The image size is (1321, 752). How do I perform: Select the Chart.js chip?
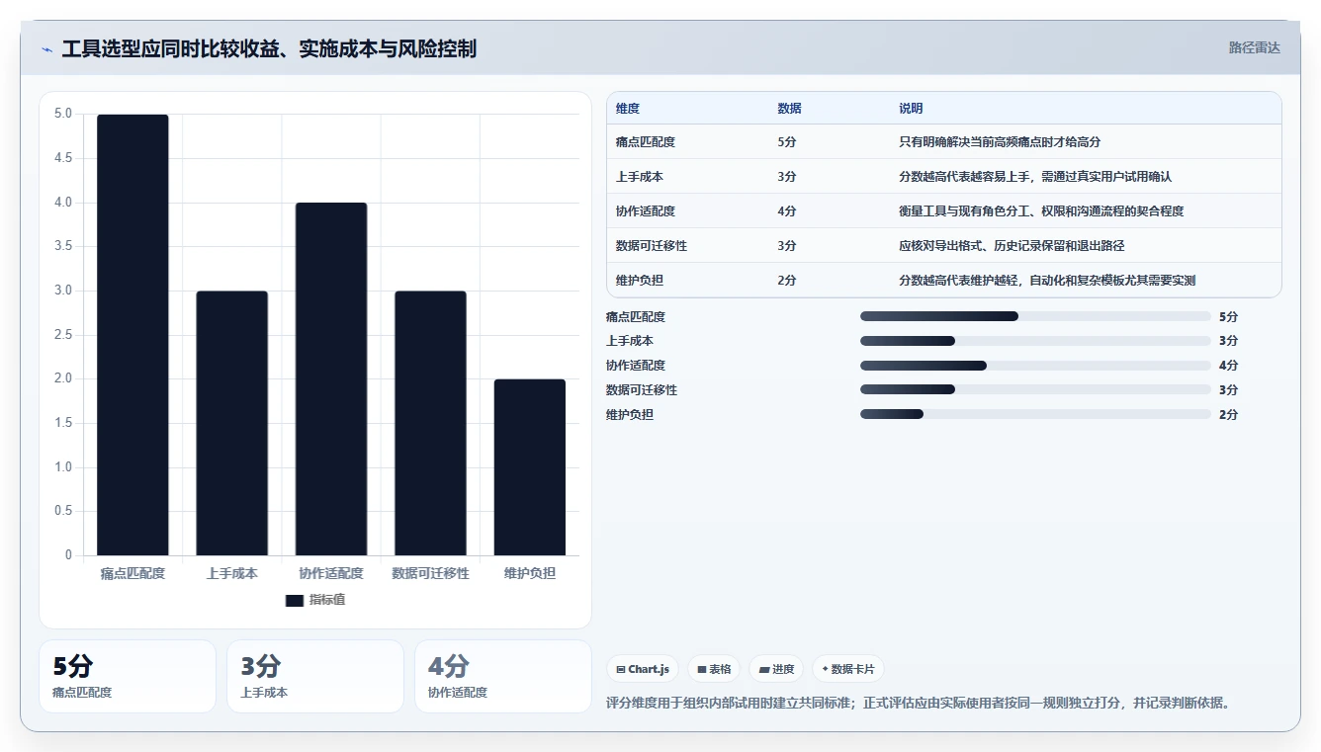coord(643,669)
